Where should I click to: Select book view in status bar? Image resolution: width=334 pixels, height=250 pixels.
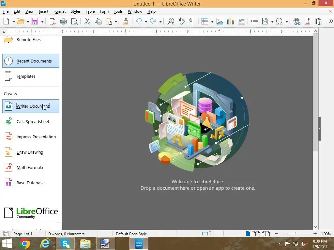tap(266, 234)
